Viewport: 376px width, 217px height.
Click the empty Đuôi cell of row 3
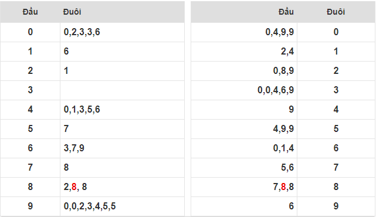click(122, 90)
